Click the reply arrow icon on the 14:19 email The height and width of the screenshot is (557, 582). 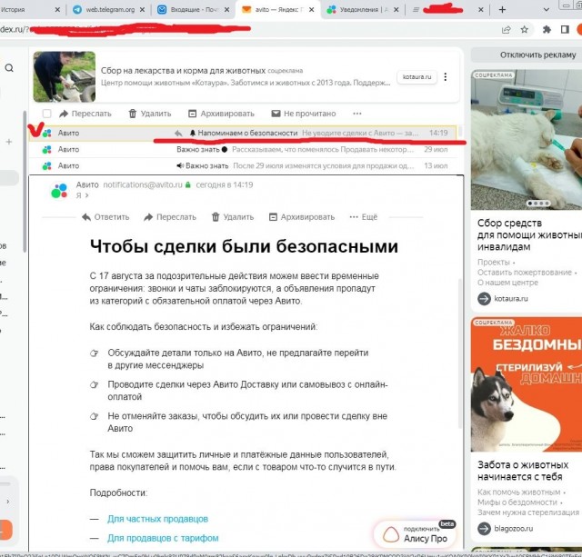point(178,134)
